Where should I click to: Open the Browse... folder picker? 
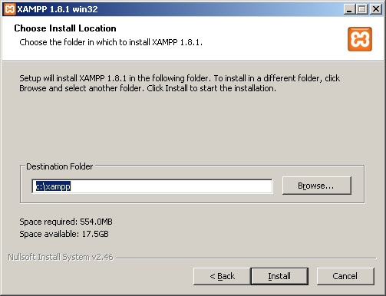click(x=317, y=186)
